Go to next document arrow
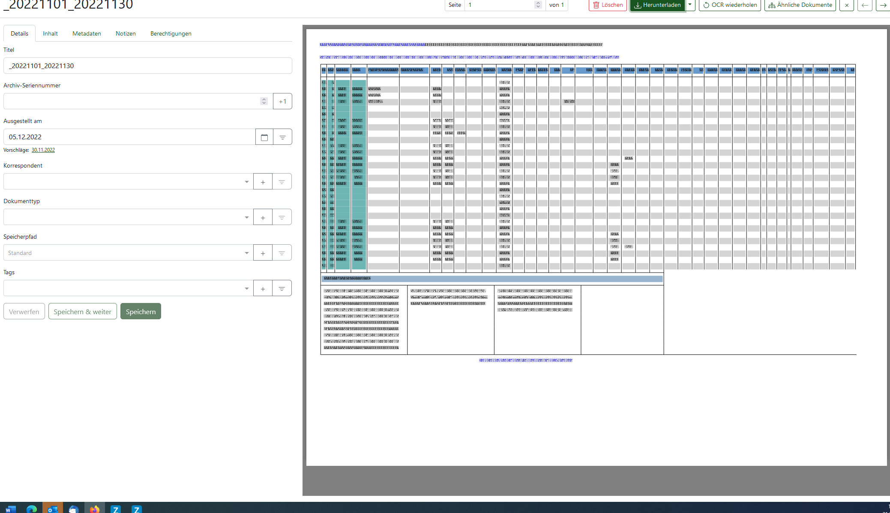The height and width of the screenshot is (513, 890). point(883,5)
